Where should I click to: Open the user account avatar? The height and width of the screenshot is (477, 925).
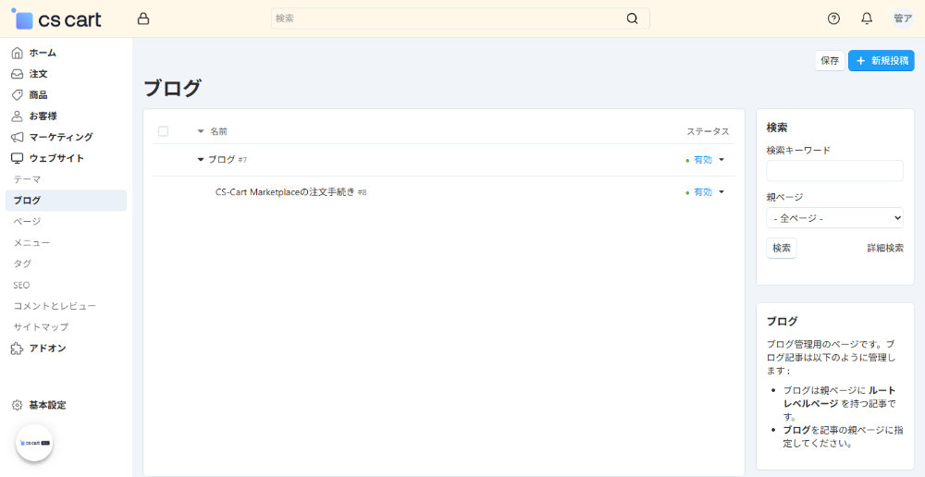(x=902, y=18)
